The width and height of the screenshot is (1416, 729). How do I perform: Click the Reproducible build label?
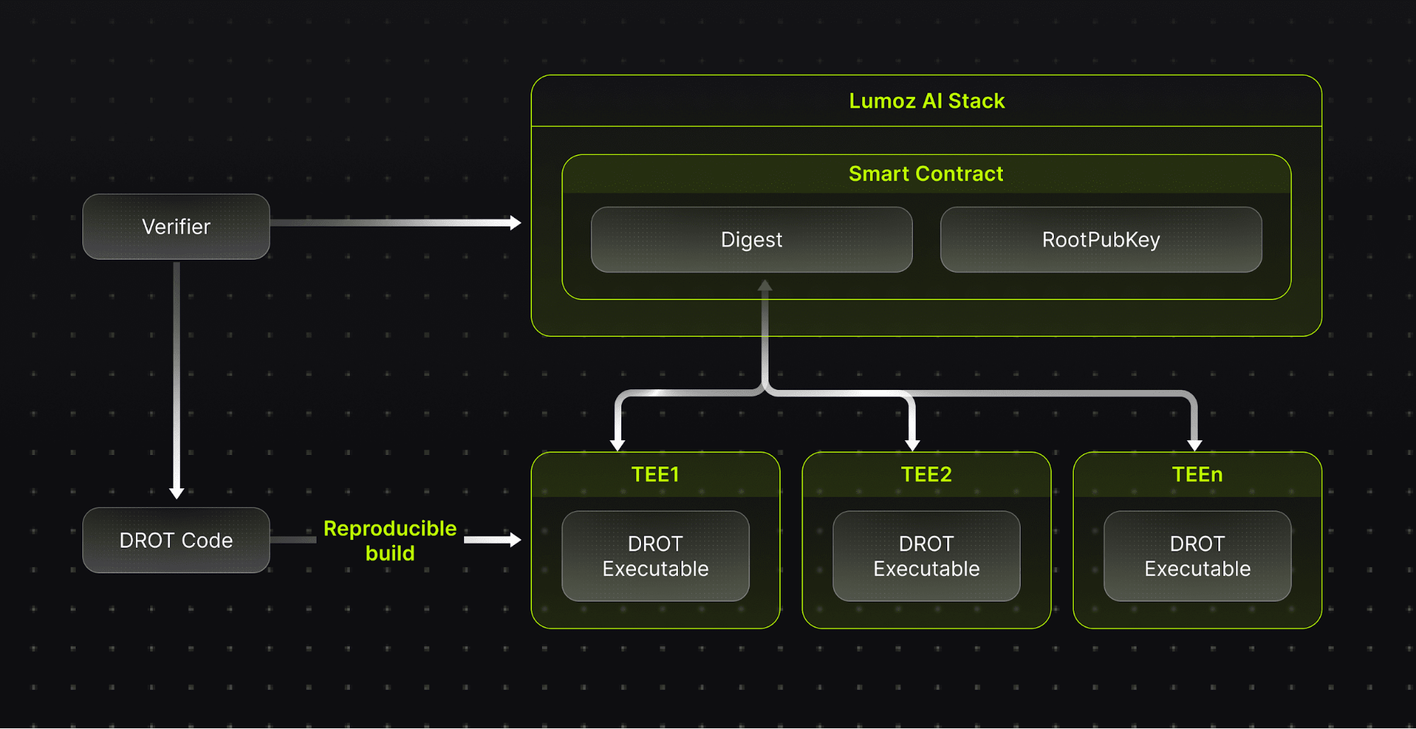point(390,541)
